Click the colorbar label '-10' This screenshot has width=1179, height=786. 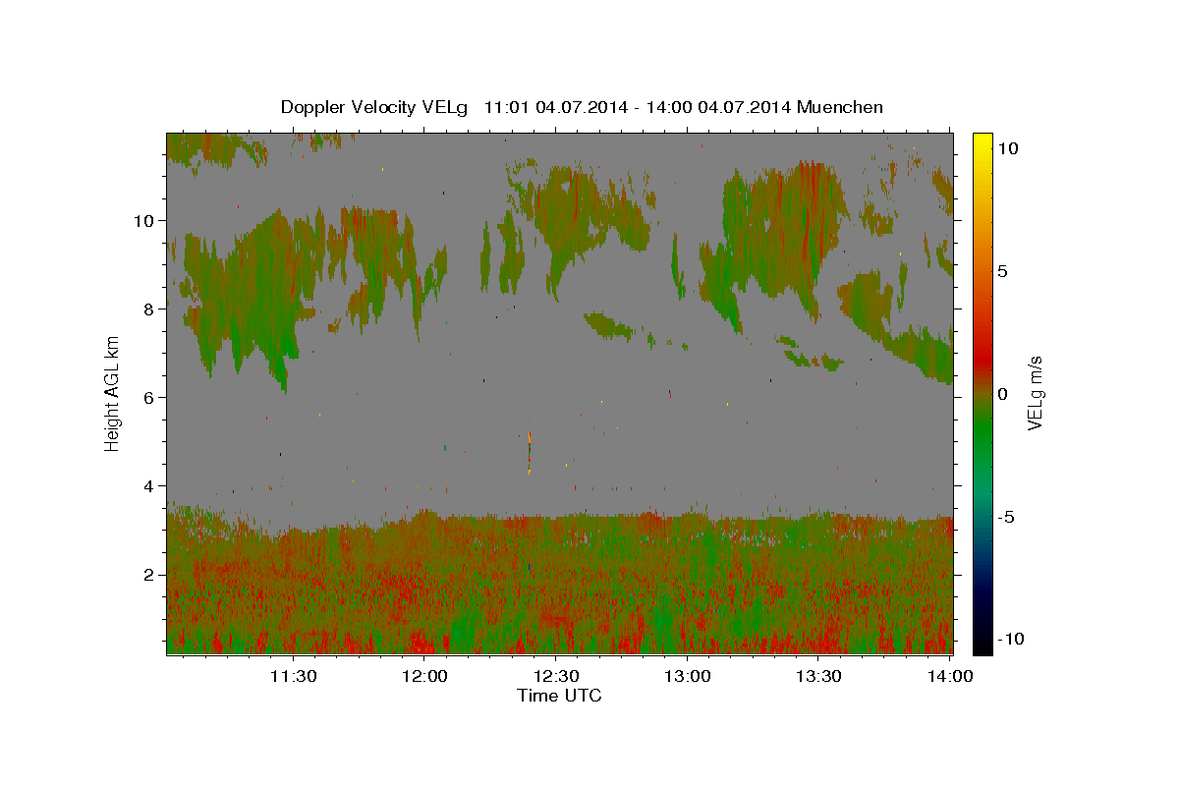(x=1010, y=639)
